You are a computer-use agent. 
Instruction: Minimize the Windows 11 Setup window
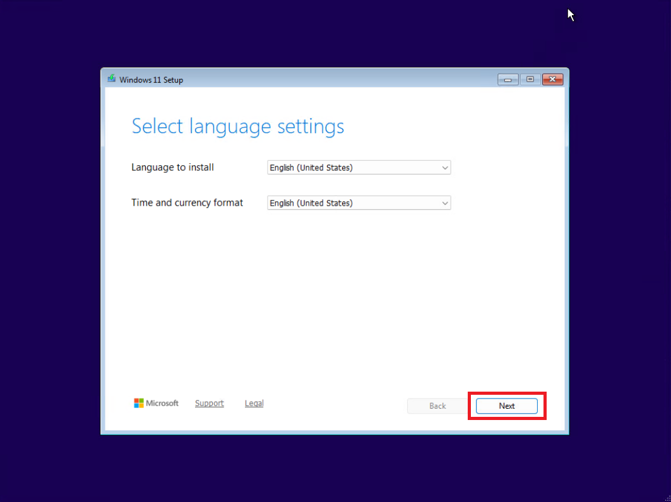[x=508, y=79]
